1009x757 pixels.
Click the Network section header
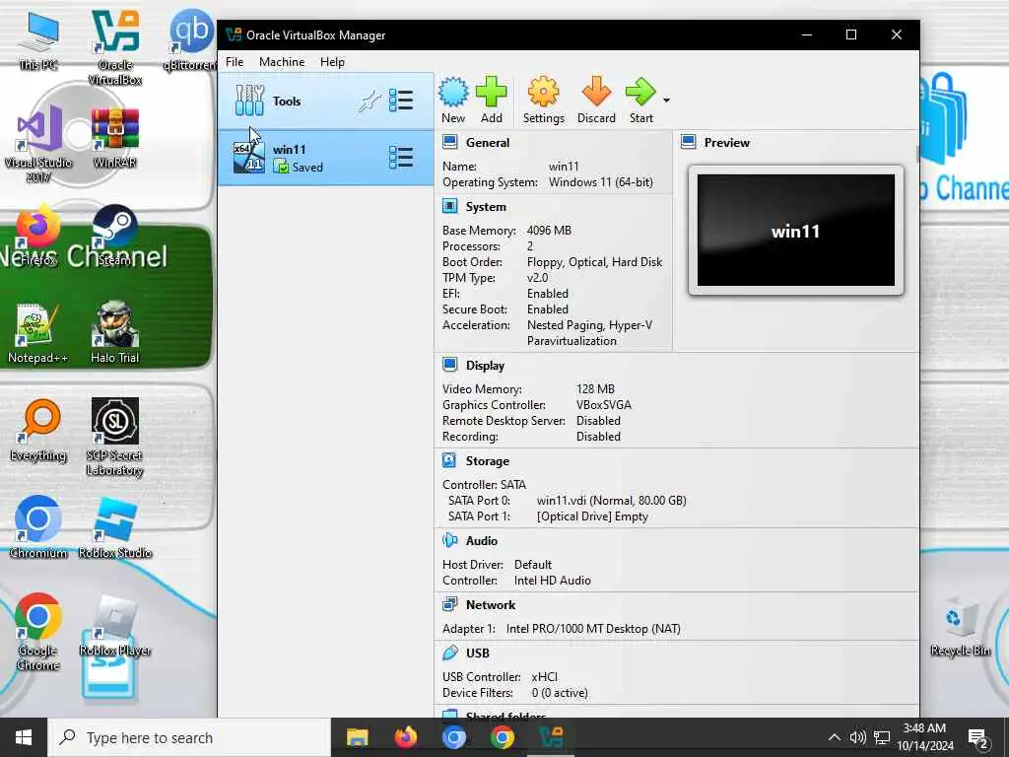pos(491,605)
